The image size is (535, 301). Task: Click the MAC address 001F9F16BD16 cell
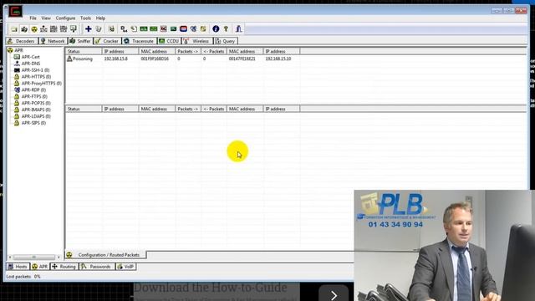pos(155,59)
